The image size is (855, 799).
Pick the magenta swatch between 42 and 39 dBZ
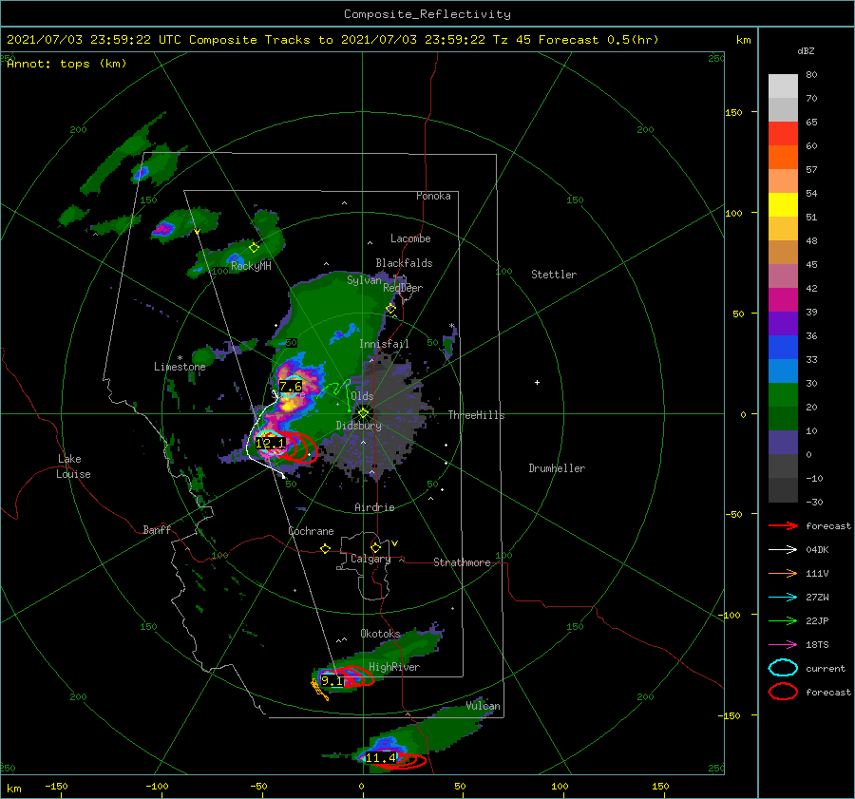tap(783, 300)
